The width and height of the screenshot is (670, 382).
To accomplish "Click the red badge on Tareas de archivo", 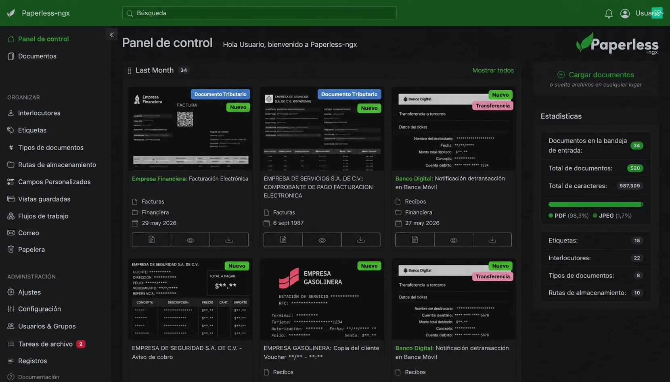I will [81, 344].
